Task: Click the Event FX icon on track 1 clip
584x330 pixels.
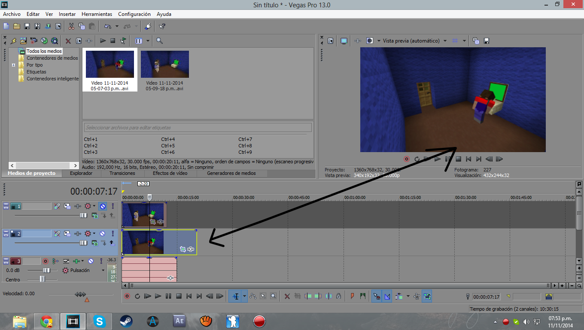Action: [161, 222]
